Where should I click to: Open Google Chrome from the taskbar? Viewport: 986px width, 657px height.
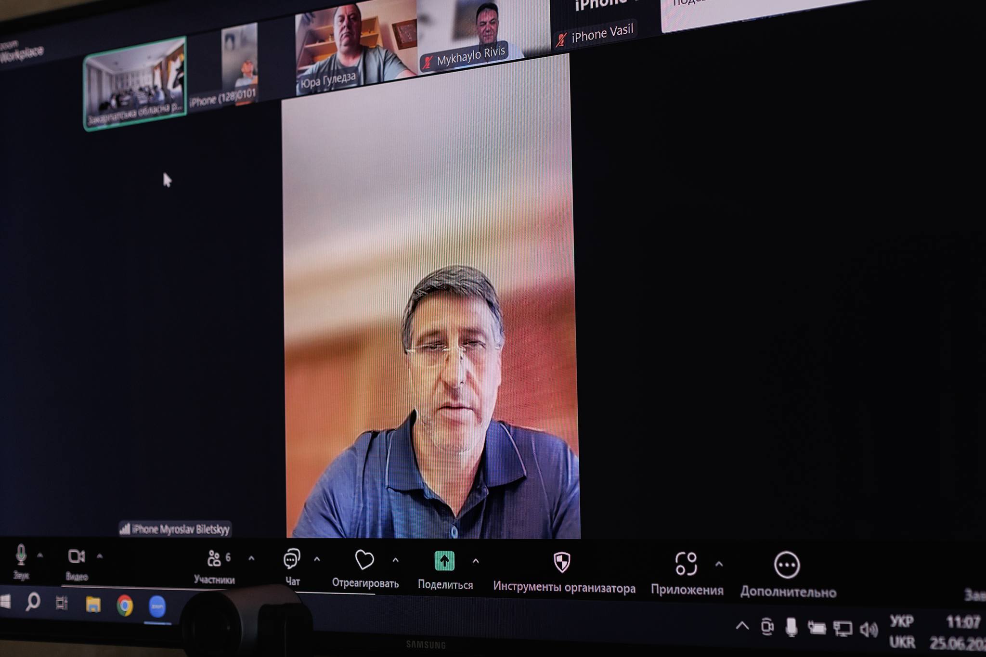[125, 605]
